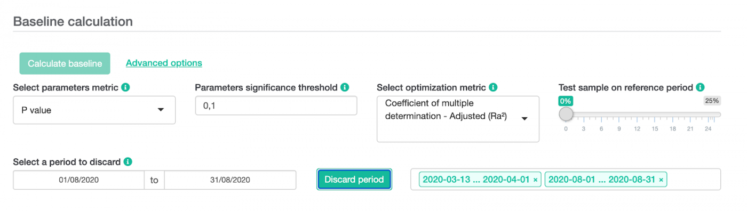The image size is (747, 211).
Task: Click info icon beside Parameters significance threshold
Action: click(345, 87)
